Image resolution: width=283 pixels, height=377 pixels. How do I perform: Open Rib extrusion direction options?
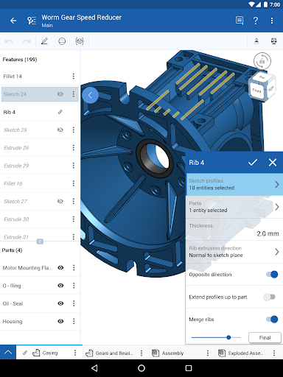[234, 252]
